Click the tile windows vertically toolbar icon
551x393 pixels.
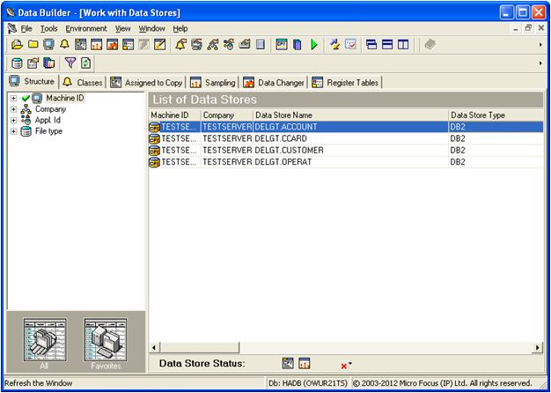403,45
